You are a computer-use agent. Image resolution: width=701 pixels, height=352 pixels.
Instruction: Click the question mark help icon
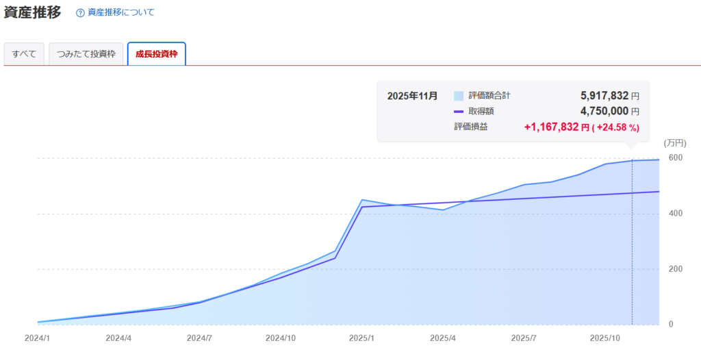[x=80, y=13]
